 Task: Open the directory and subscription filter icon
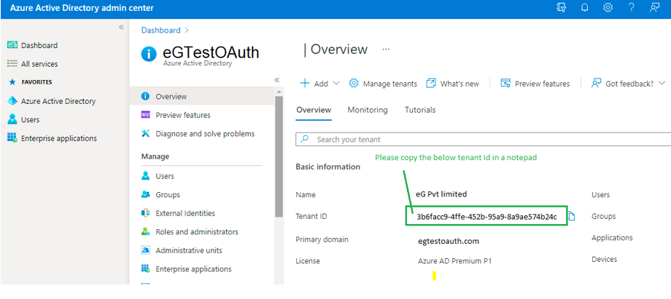pyautogui.click(x=562, y=8)
